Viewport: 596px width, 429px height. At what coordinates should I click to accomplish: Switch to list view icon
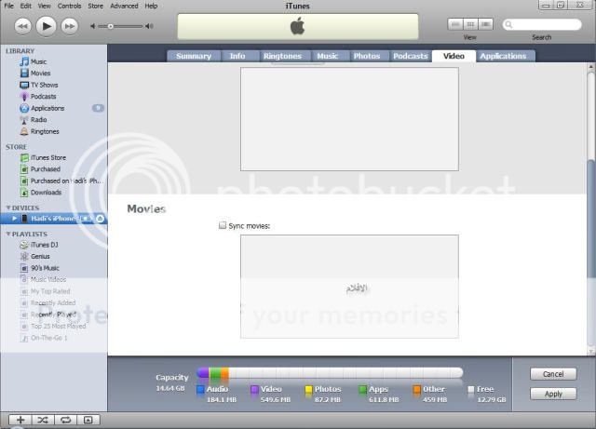point(455,25)
